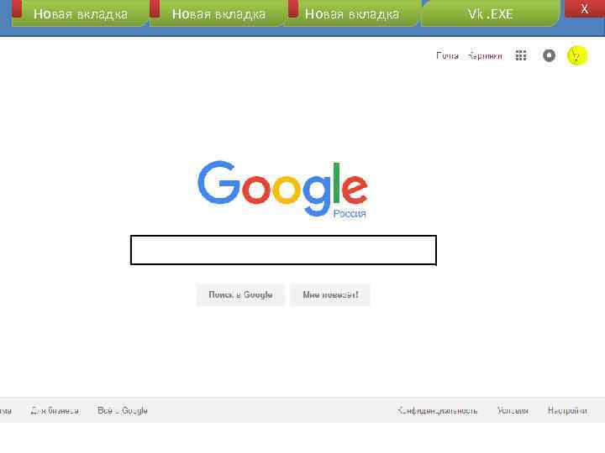Click the Мне повезёт! button
Viewport: 605px width, 453px height.
(x=330, y=294)
